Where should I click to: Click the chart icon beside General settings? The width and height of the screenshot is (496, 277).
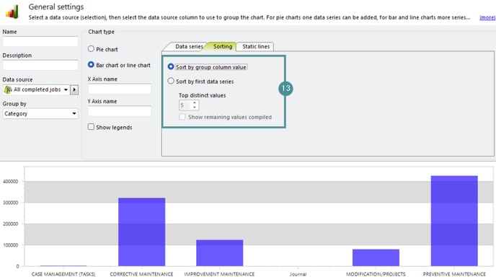tap(12, 12)
